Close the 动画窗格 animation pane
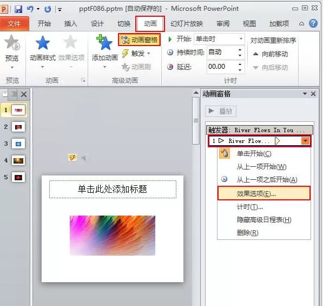The width and height of the screenshot is (323, 306). 313,94
